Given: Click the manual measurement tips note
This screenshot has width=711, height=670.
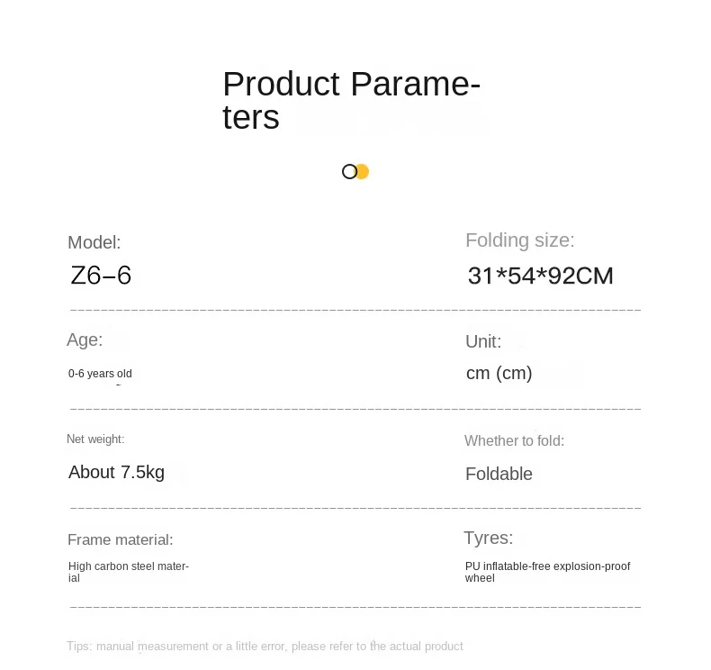Looking at the screenshot, I should pos(265,647).
